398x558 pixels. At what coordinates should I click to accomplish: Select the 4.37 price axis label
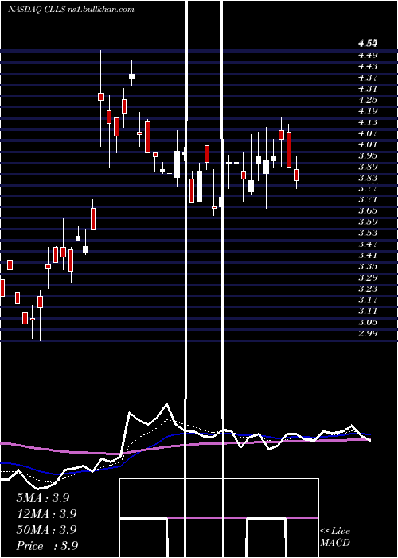point(368,77)
